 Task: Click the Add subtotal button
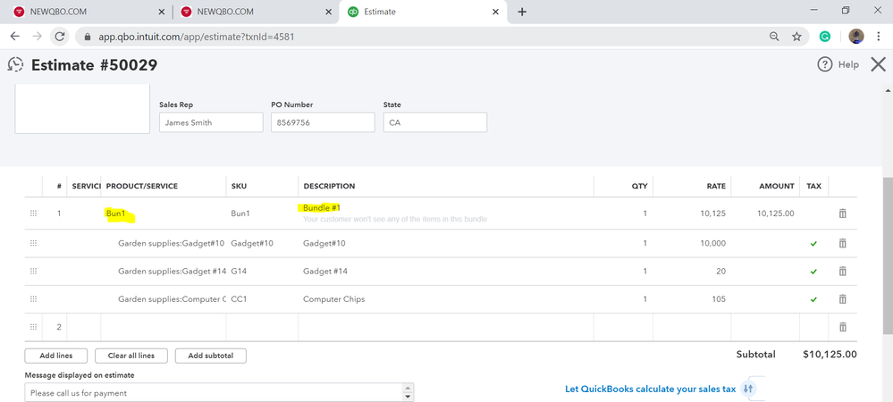pyautogui.click(x=210, y=356)
